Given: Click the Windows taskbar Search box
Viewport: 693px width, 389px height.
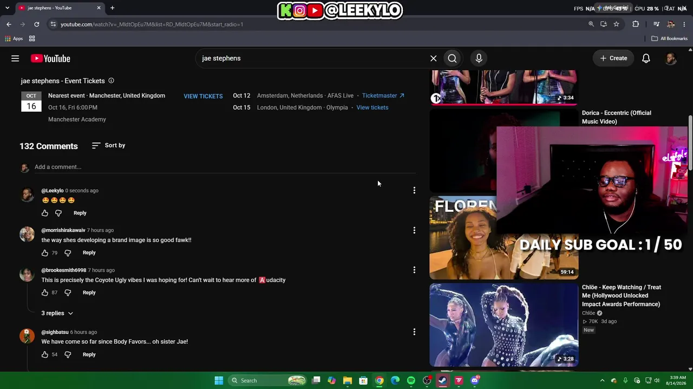Looking at the screenshot, I should (268, 380).
